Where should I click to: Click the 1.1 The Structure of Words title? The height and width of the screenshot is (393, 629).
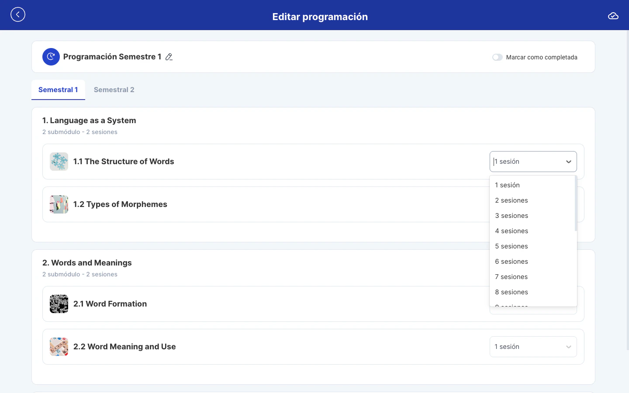(x=124, y=162)
